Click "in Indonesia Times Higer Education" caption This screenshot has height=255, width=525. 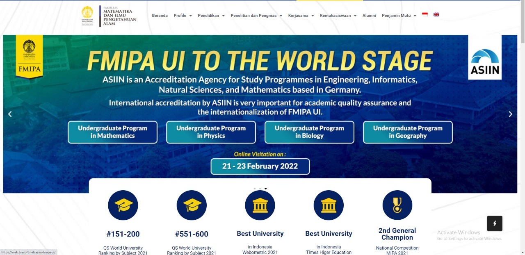329,250
